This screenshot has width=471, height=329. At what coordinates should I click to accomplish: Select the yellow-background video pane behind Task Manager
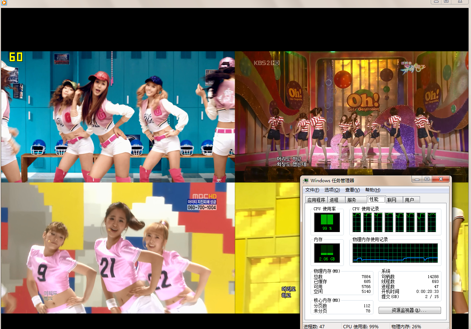point(268,248)
